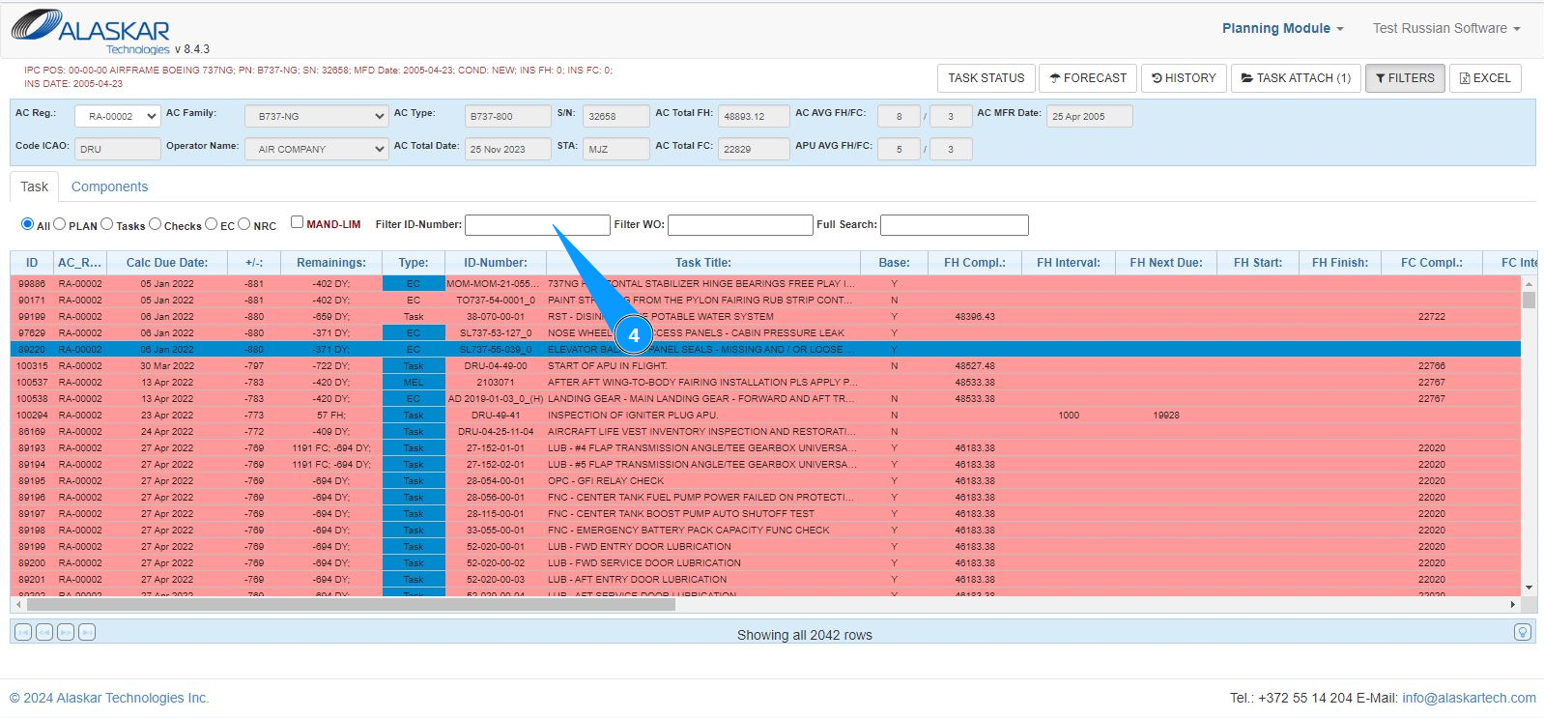
Task: Open the History log button
Action: [1184, 78]
